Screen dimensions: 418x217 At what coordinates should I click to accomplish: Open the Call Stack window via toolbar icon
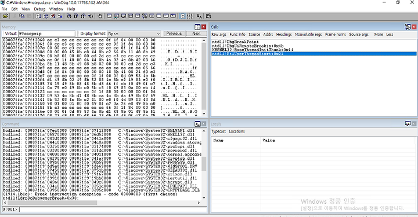coord(145,16)
